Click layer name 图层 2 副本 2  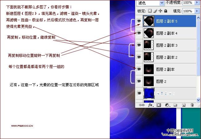pyautogui.click(x=167, y=57)
